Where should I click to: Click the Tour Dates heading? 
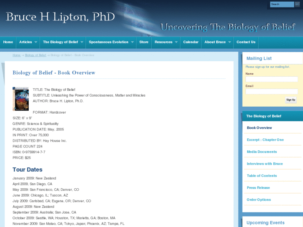click(28, 170)
